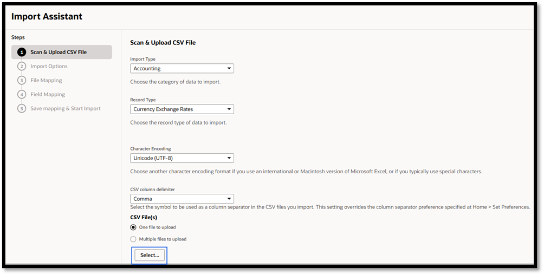544x275 pixels.
Task: Open the Character Encoding dropdown
Action: (x=182, y=158)
